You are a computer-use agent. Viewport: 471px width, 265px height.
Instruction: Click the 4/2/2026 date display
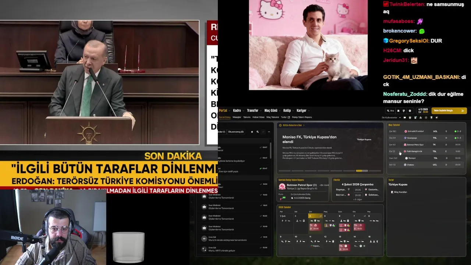pos(423,111)
